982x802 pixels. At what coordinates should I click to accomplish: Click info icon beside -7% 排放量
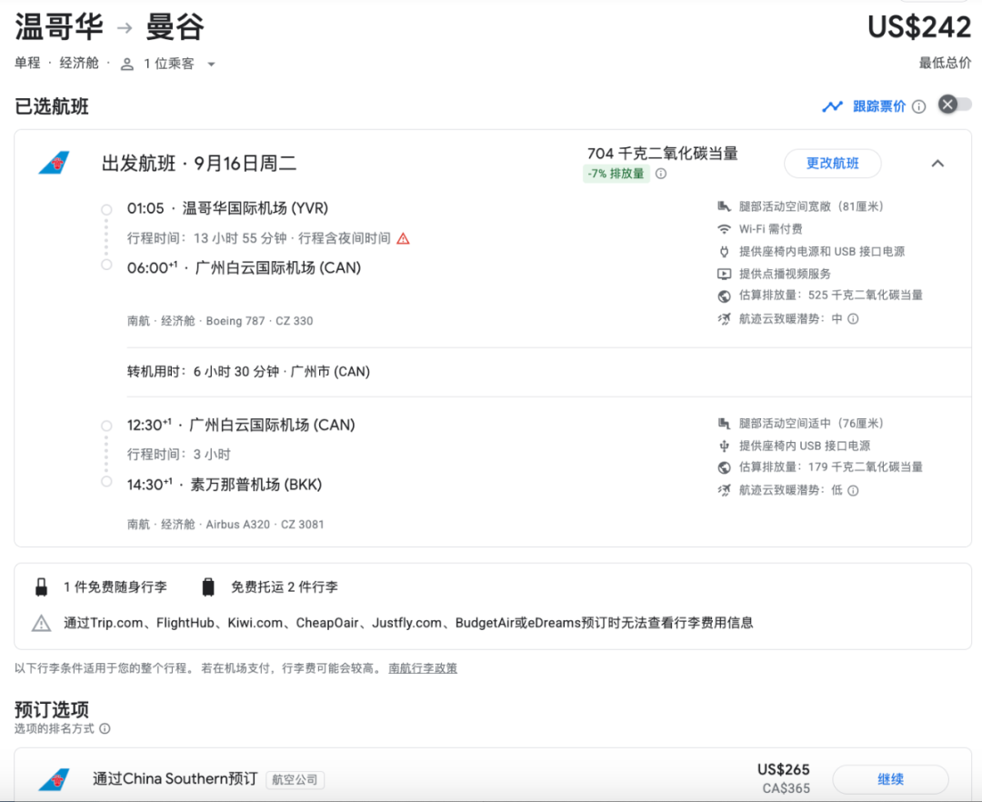pos(661,174)
